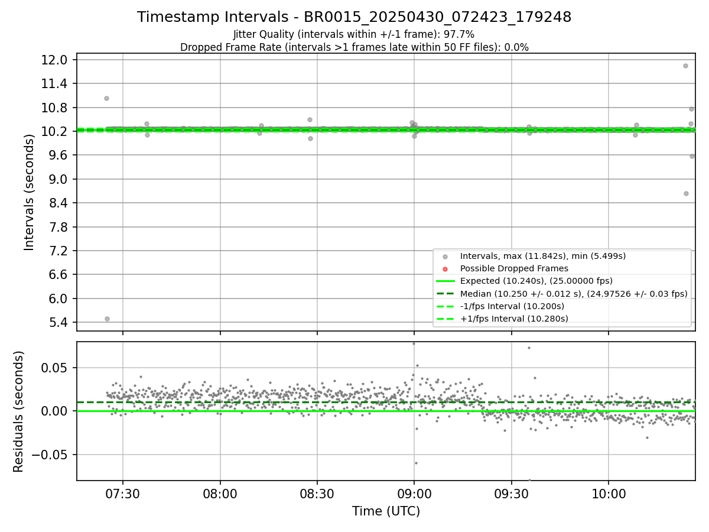
Task: Click the red 'Possible Dropped Frames' legend marker
Action: [445, 269]
